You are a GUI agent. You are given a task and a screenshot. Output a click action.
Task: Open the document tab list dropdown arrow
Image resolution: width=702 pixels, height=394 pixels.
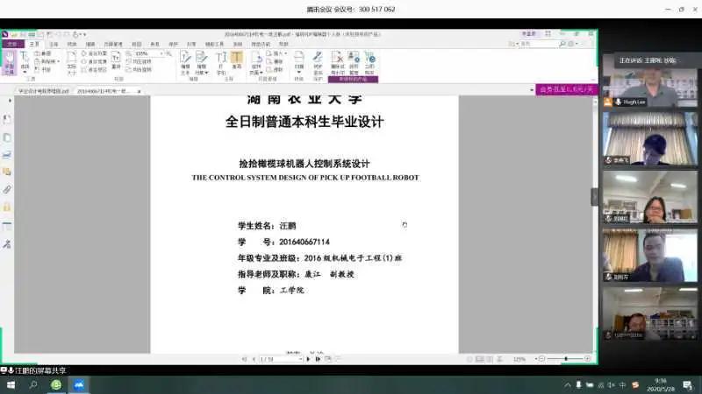click(x=532, y=90)
